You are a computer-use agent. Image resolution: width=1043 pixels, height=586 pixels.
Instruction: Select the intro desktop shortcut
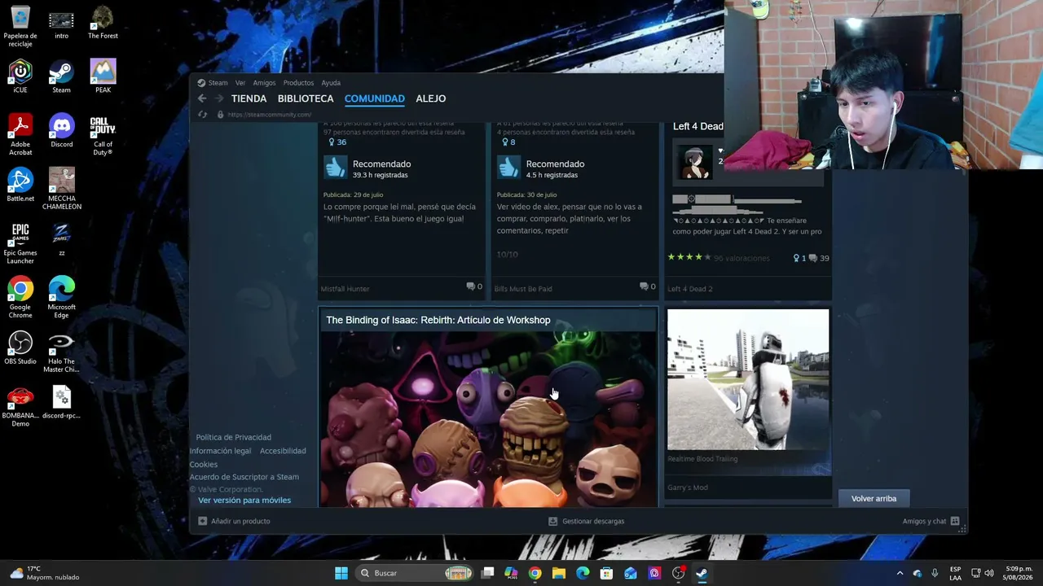tap(62, 24)
